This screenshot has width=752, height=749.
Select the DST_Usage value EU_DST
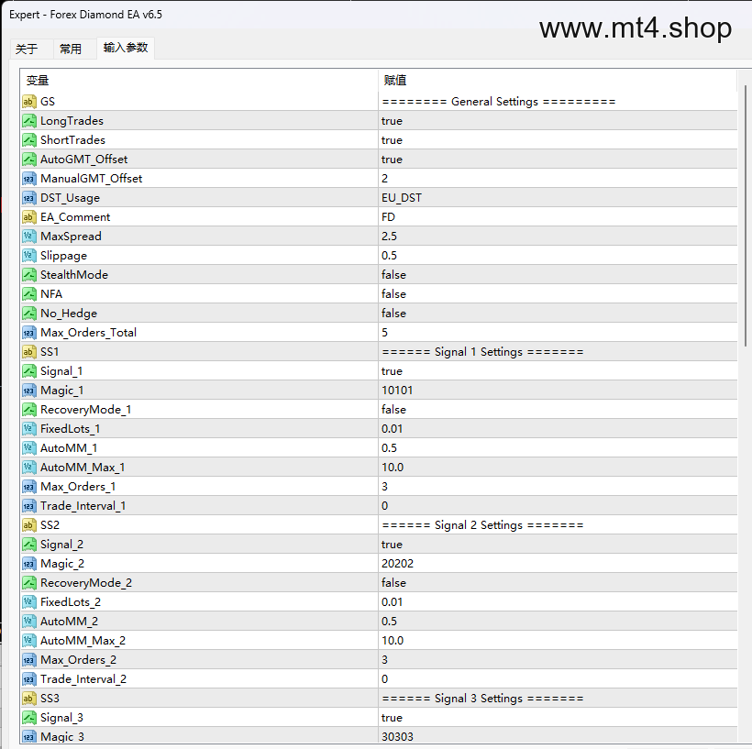pos(402,197)
